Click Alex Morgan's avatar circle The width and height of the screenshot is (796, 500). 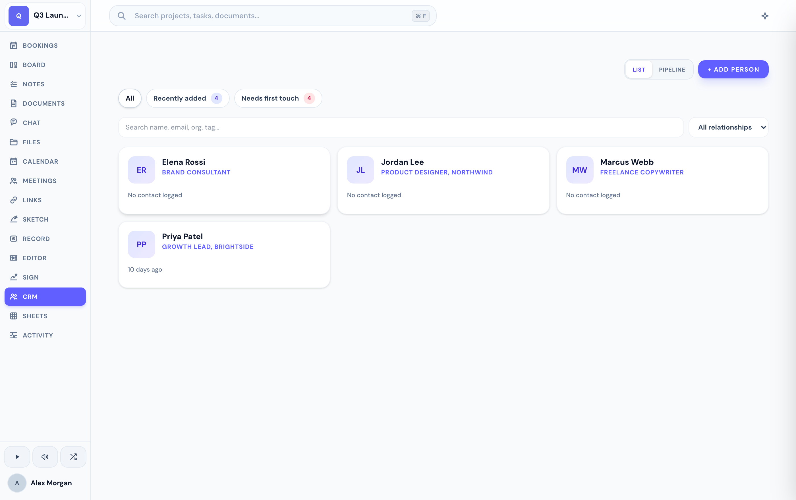[17, 483]
